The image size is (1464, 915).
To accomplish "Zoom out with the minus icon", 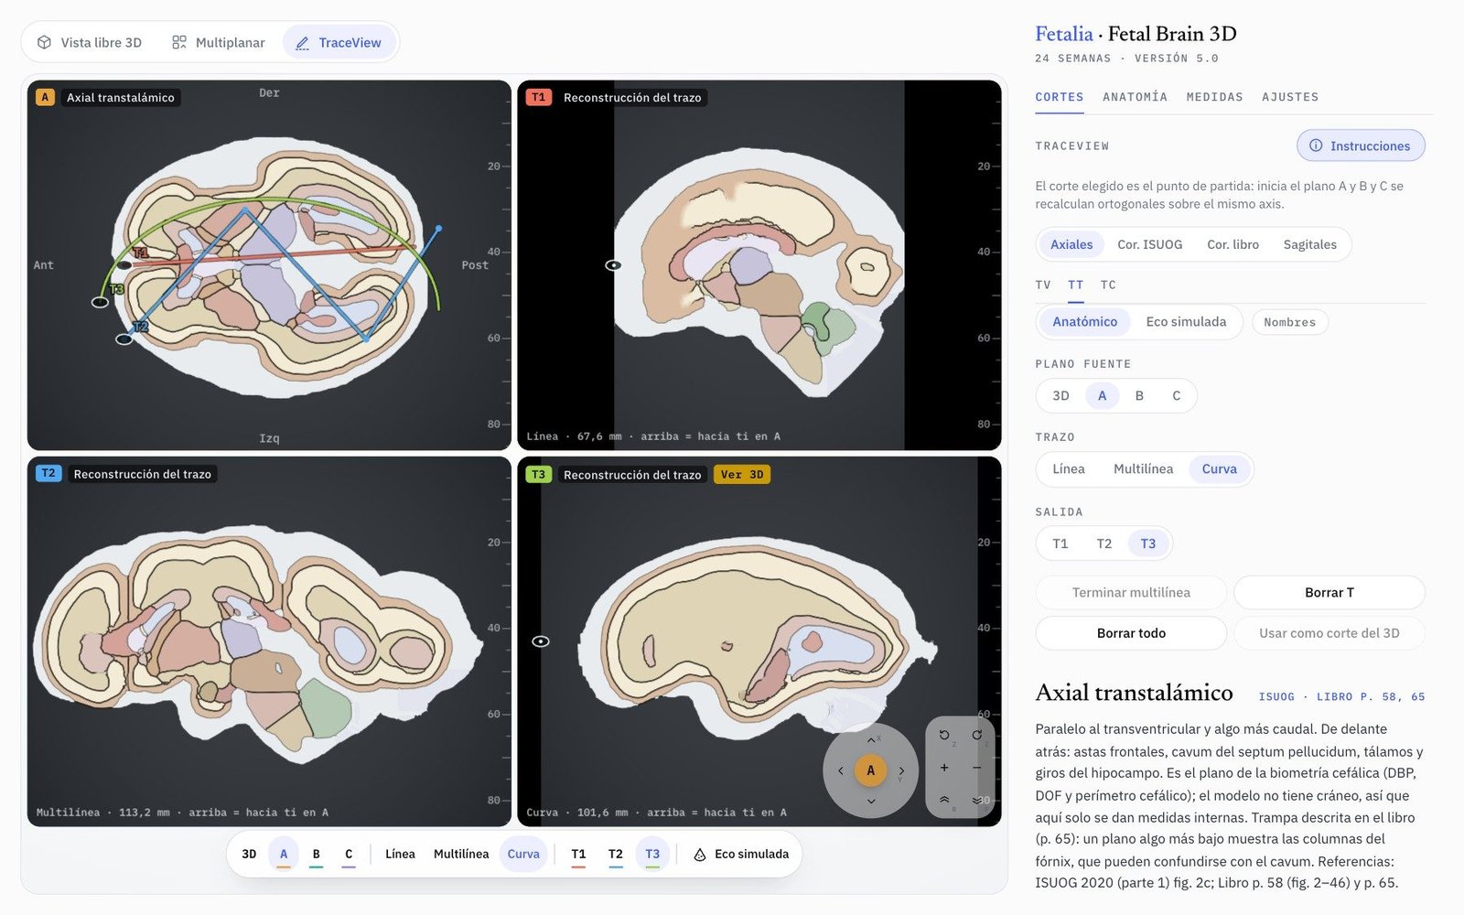I will click(x=976, y=768).
